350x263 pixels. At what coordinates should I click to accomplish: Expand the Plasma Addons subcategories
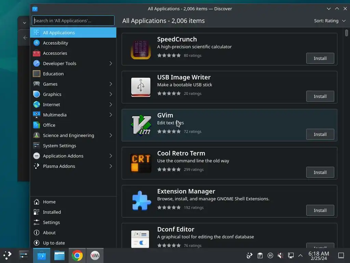point(111,166)
